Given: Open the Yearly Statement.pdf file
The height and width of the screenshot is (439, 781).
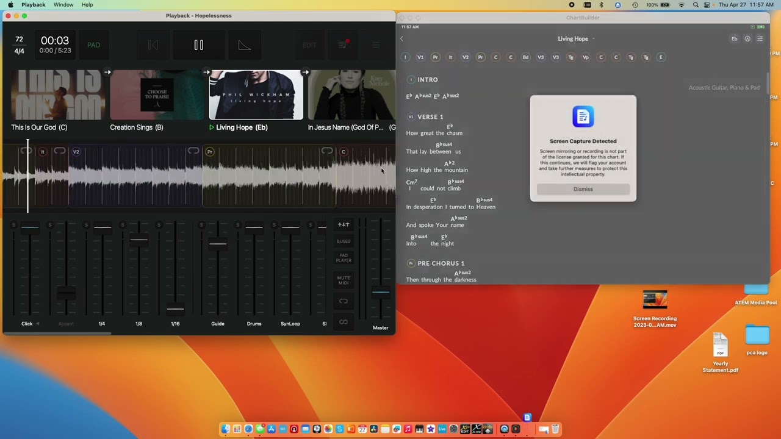Looking at the screenshot, I should tap(721, 353).
